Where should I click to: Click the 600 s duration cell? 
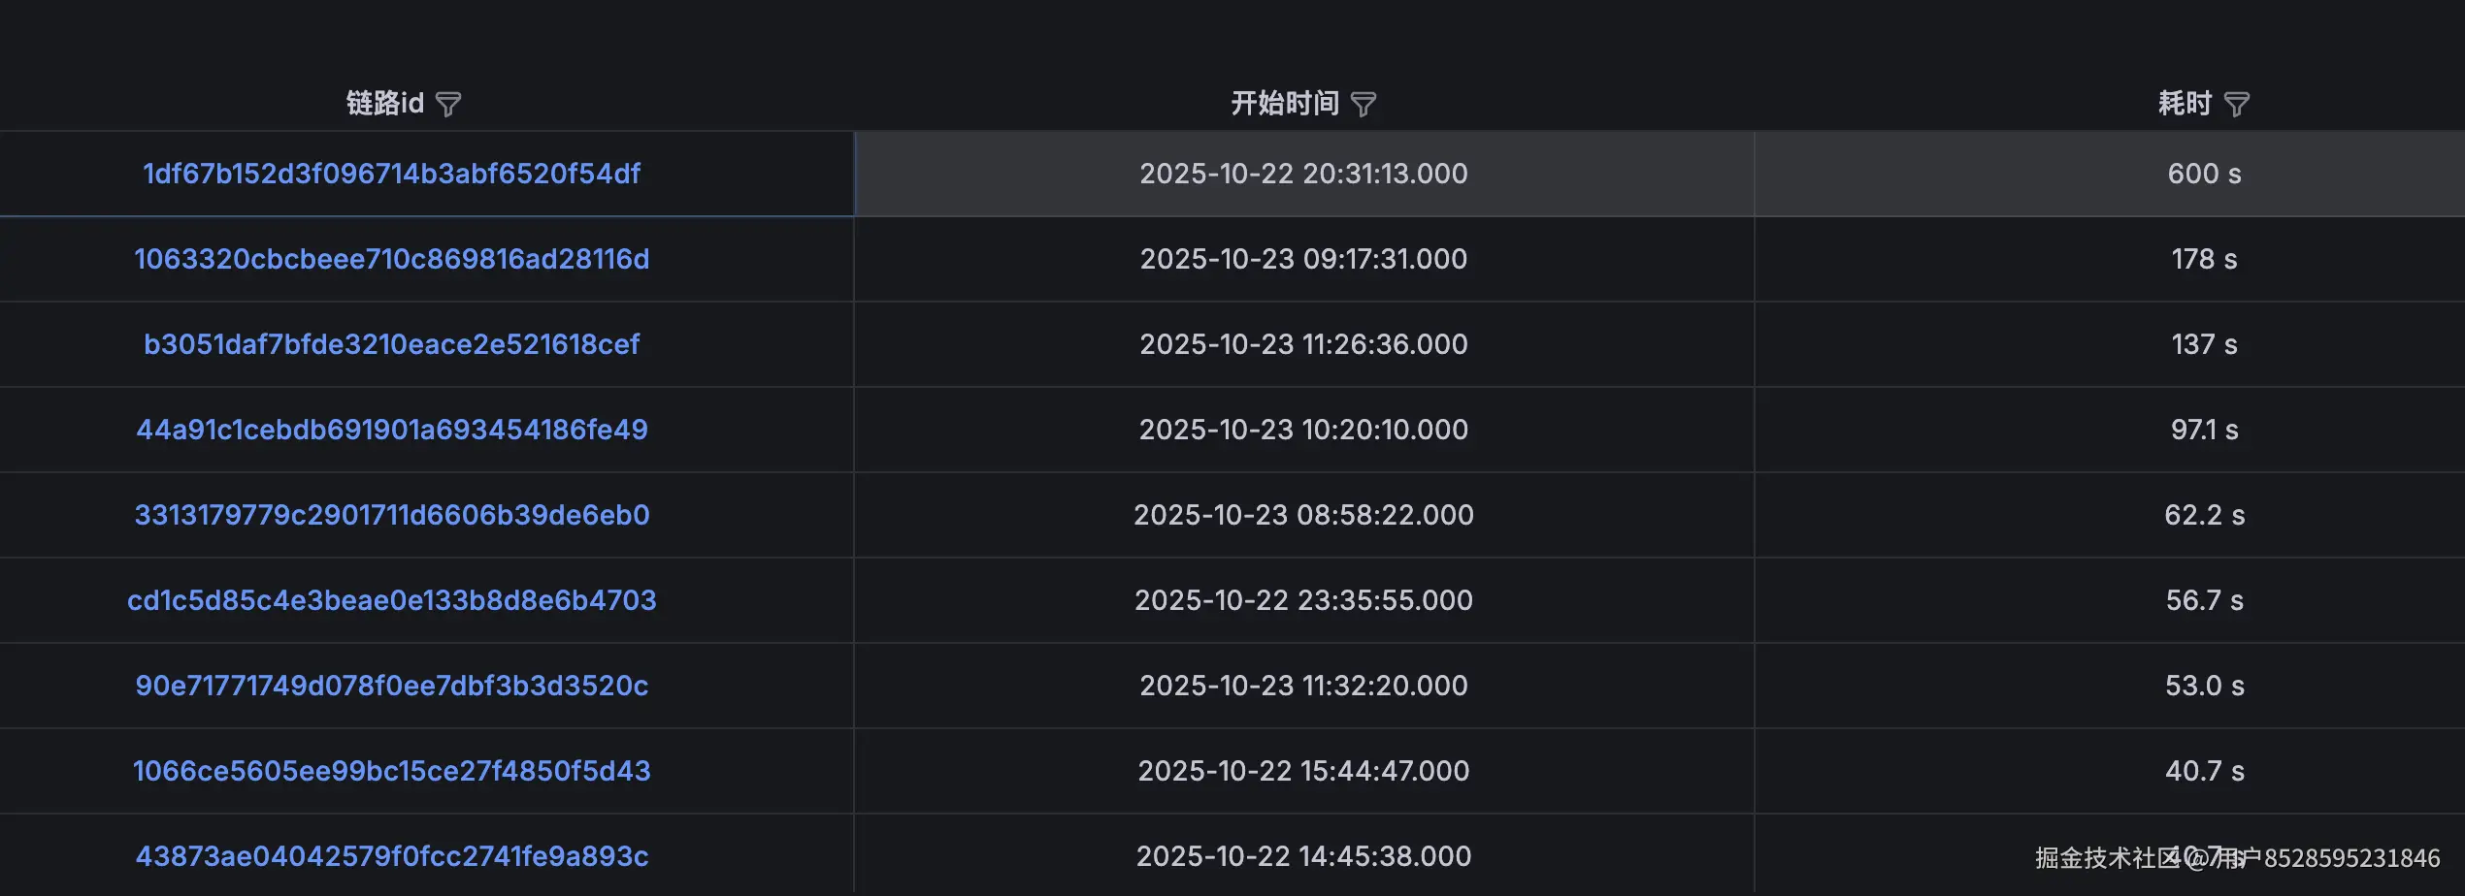tap(2204, 174)
